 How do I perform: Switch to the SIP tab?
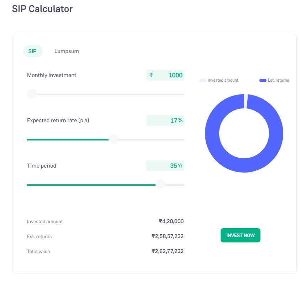point(32,51)
